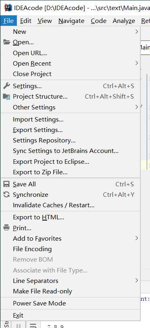This screenshot has height=328, width=150.
Task: Click the wrench icon next to Settings...
Action: [x=7, y=86]
